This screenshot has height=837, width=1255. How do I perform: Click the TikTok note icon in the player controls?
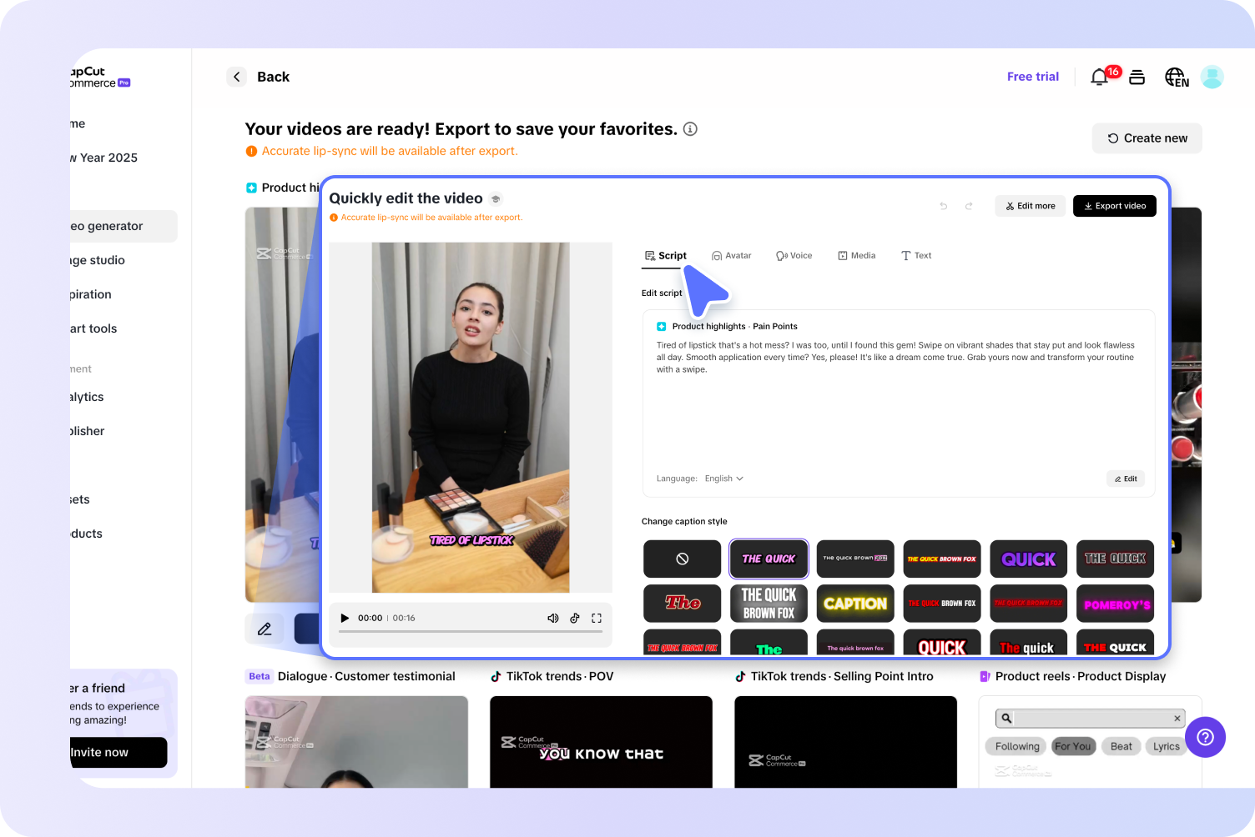(575, 618)
